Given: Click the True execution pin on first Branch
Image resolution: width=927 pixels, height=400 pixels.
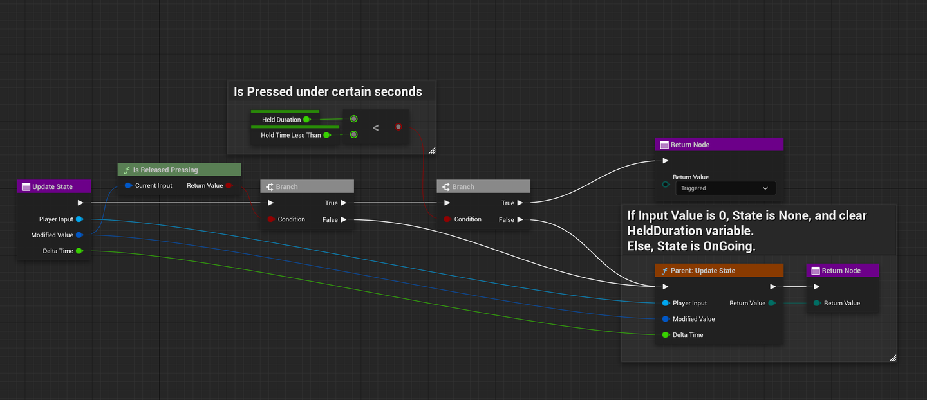Looking at the screenshot, I should click(343, 203).
